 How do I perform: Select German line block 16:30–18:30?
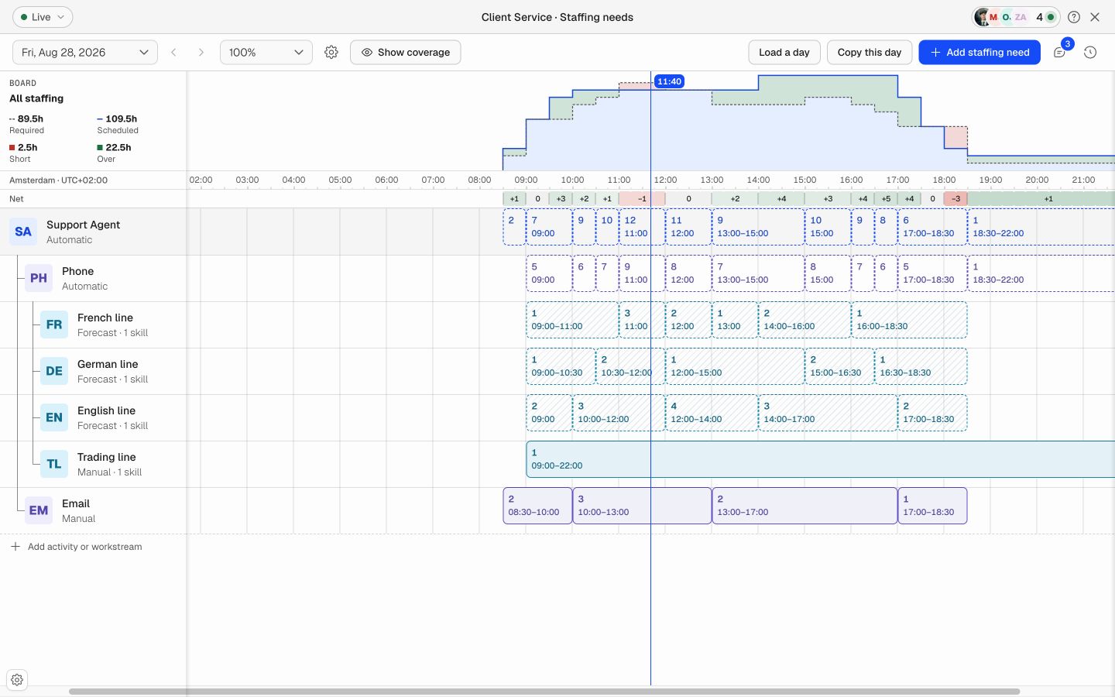point(921,366)
